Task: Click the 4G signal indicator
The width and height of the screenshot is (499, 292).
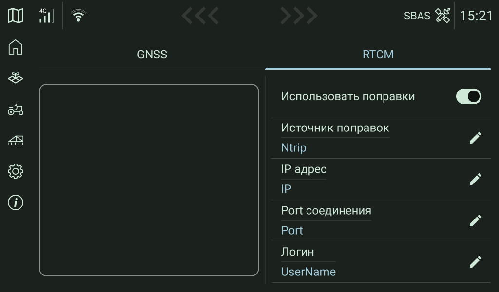Action: [x=46, y=16]
